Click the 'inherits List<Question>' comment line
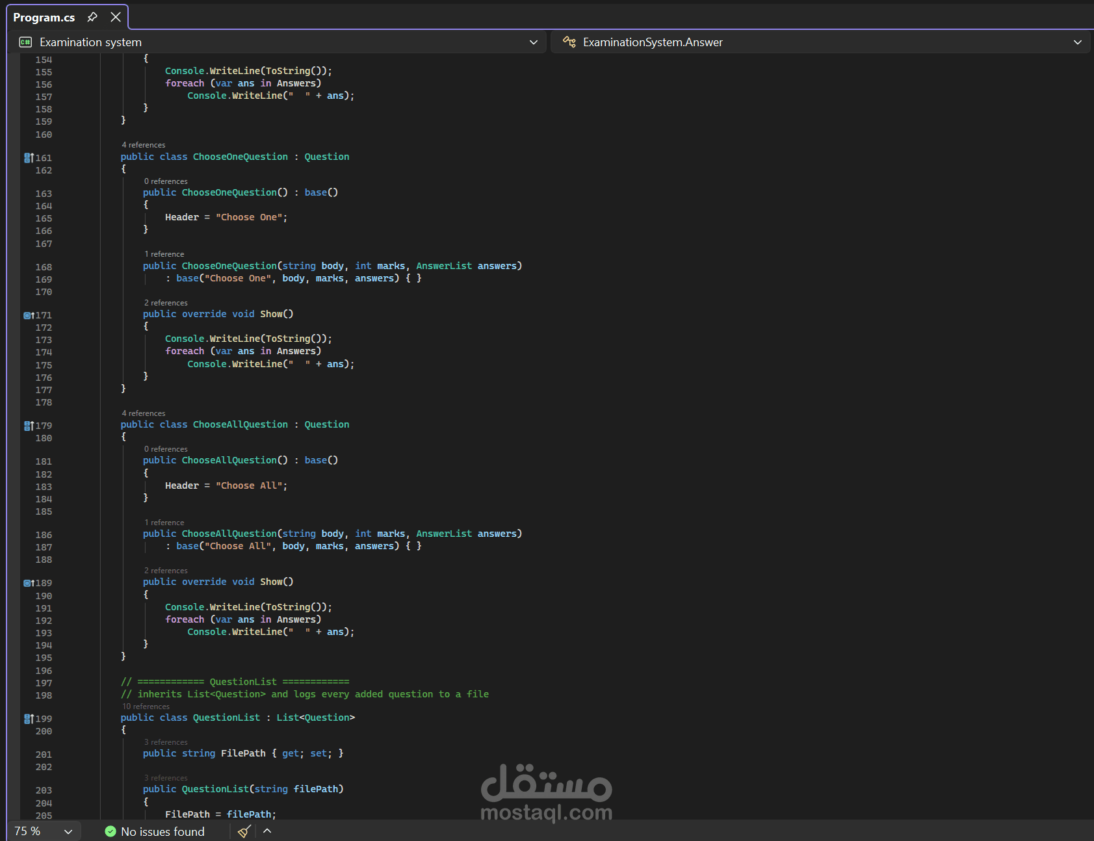 pos(305,694)
